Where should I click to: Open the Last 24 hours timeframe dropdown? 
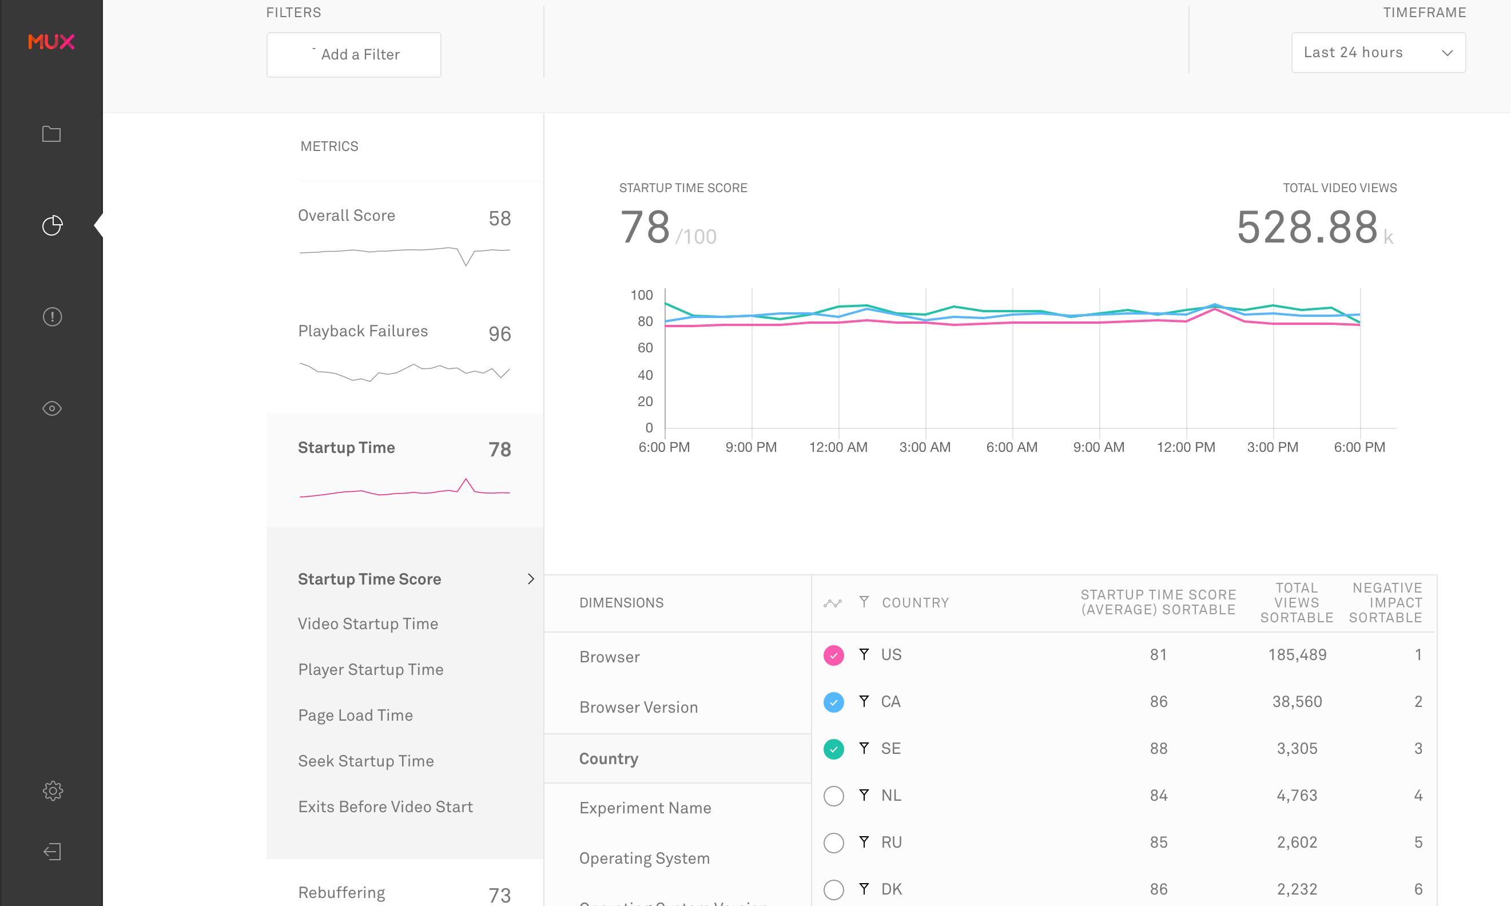[x=1378, y=53]
